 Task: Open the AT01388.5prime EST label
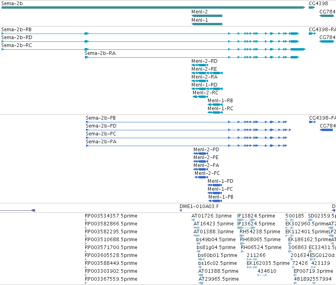point(218,271)
